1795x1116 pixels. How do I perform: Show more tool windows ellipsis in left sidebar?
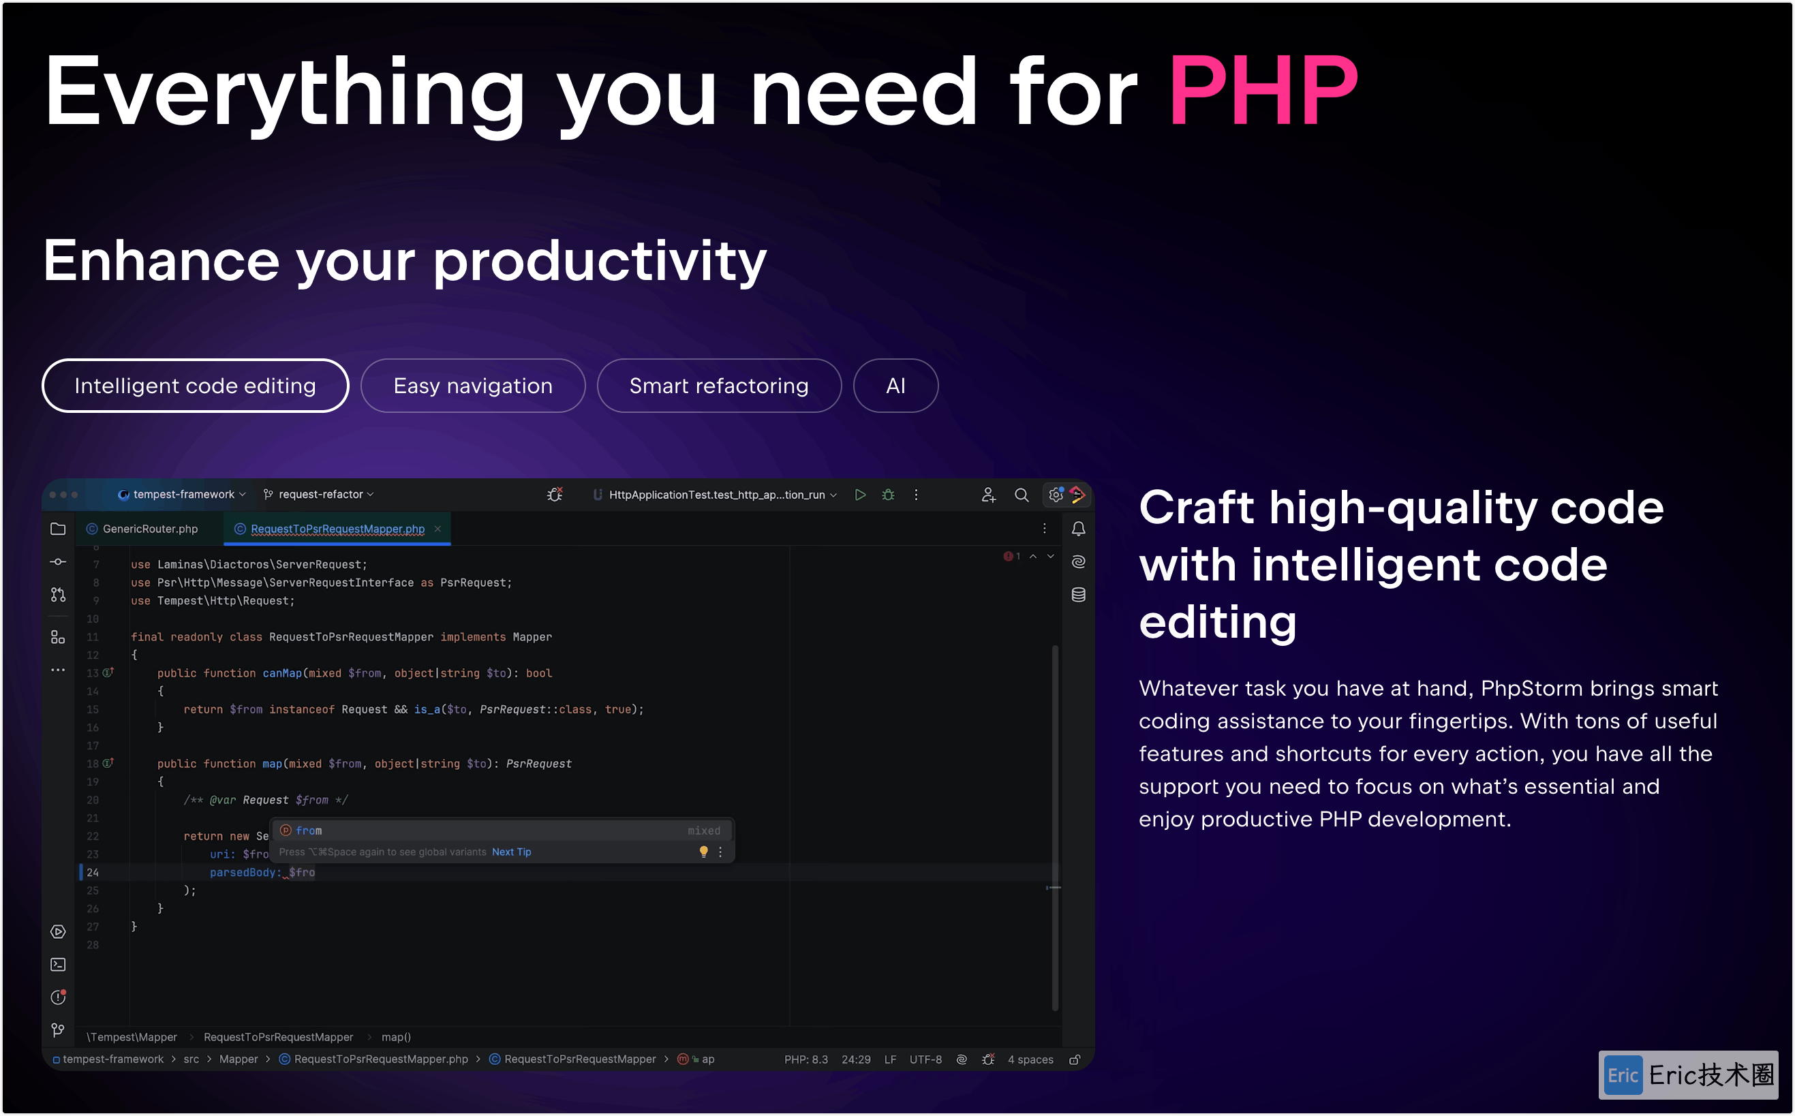57,670
